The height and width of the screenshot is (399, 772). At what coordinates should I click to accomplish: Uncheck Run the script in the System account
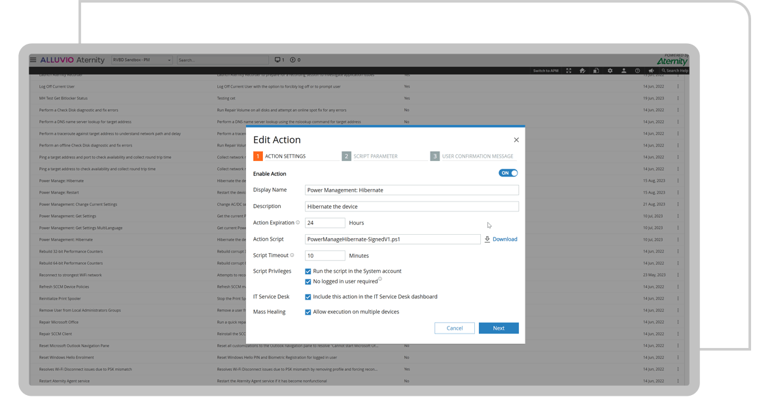pos(307,271)
